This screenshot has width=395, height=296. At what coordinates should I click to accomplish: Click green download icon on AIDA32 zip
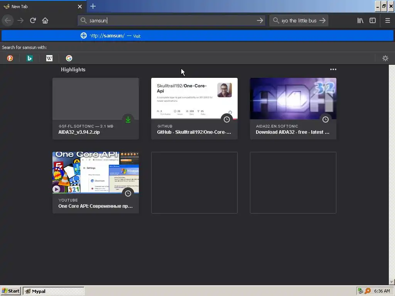pos(128,119)
